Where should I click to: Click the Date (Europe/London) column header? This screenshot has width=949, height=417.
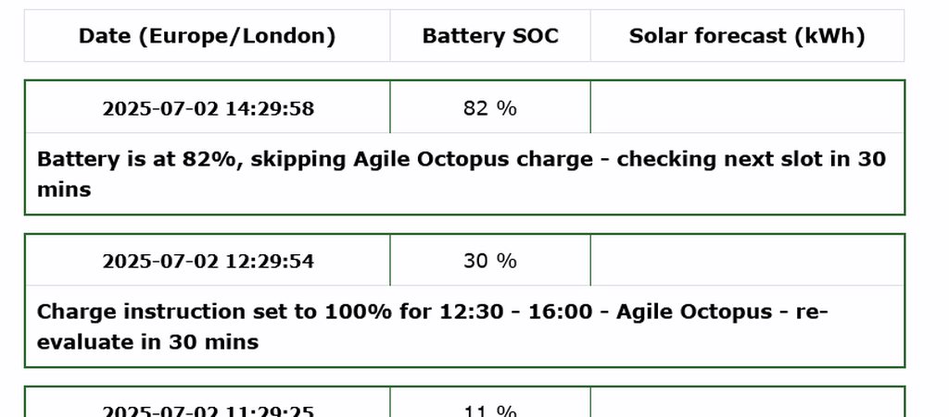click(207, 36)
